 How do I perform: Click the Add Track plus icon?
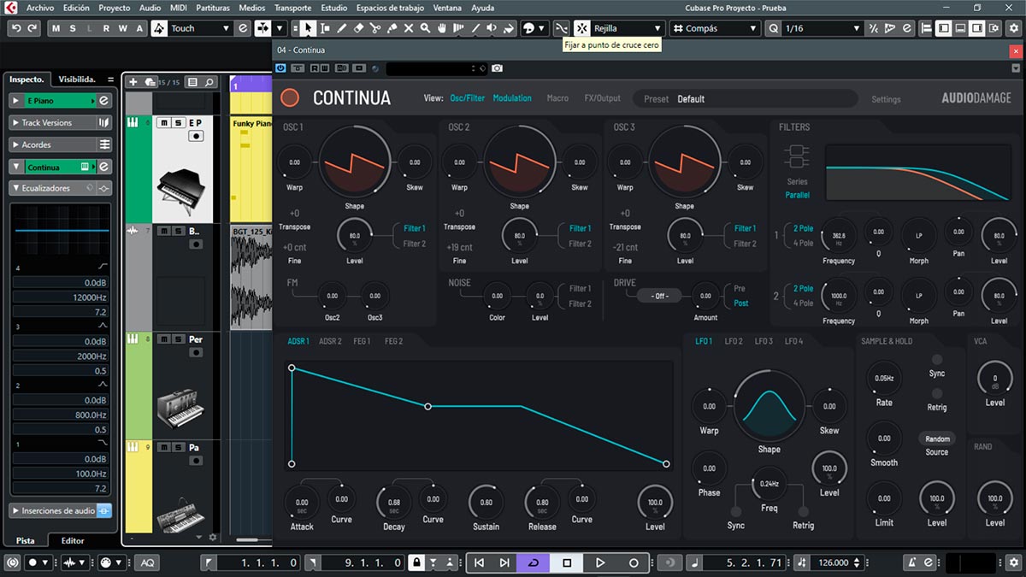[133, 82]
